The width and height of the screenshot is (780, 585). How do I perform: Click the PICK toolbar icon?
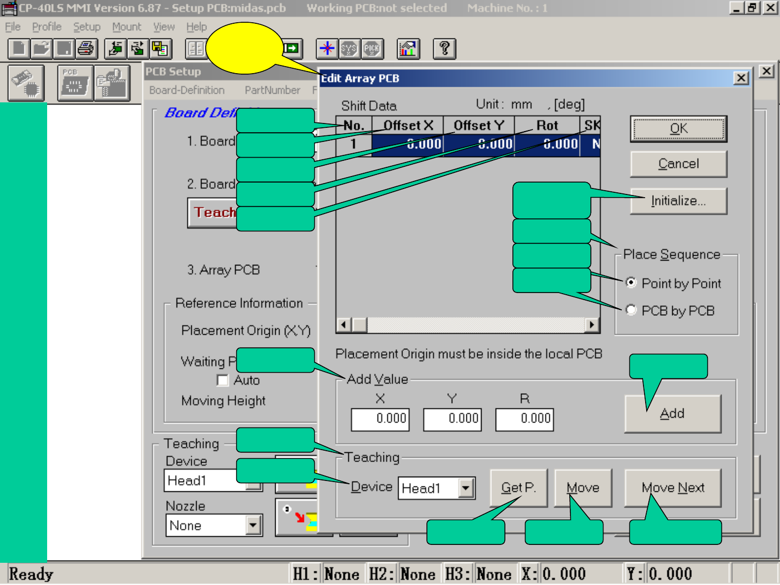[x=372, y=49]
